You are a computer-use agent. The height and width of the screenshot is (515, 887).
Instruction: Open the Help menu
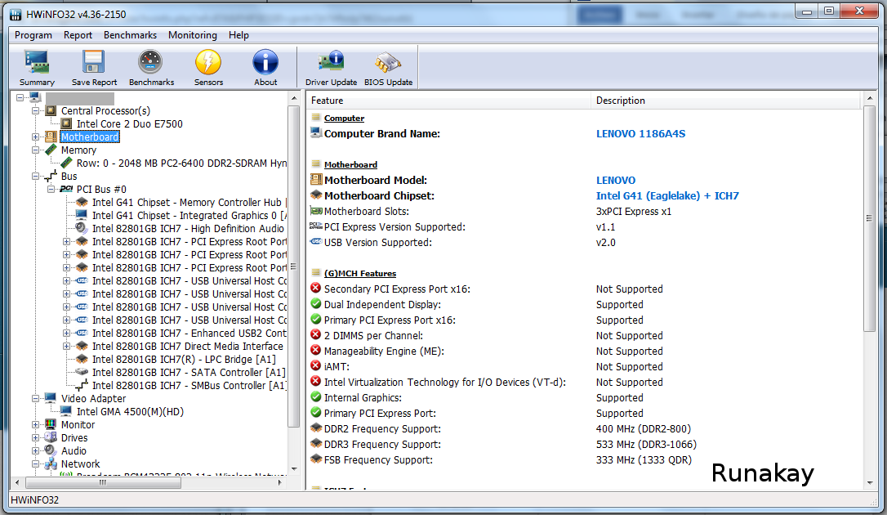[x=238, y=35]
